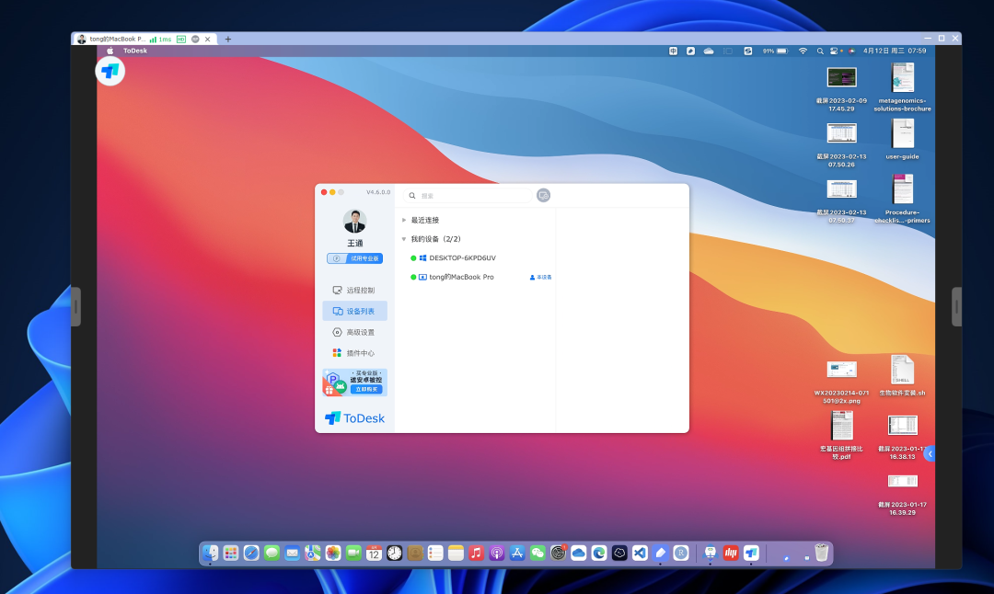Click the 中 input method icon in menu bar
The width and height of the screenshot is (994, 594).
coord(673,51)
